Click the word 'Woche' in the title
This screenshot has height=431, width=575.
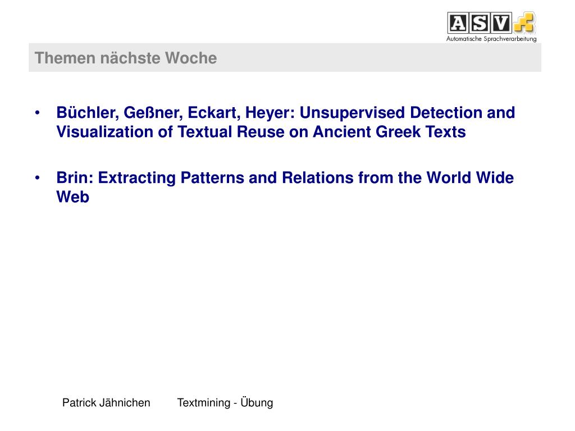point(191,58)
